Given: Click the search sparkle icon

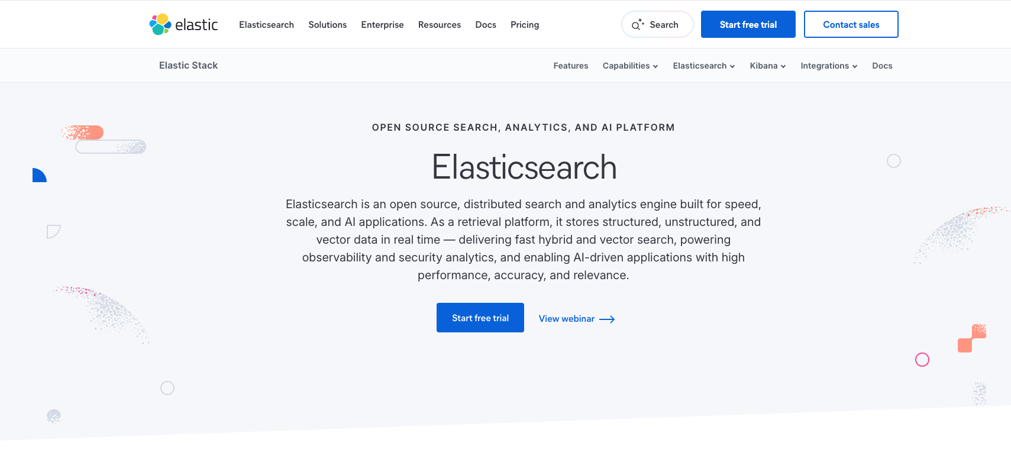Looking at the screenshot, I should click(x=638, y=25).
